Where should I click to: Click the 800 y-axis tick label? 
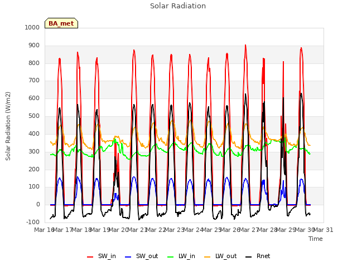pyautogui.click(x=34, y=63)
